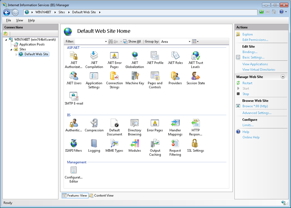The height and width of the screenshot is (208, 291).
Task: Expand the Default Web Site node
Action: pos(16,54)
